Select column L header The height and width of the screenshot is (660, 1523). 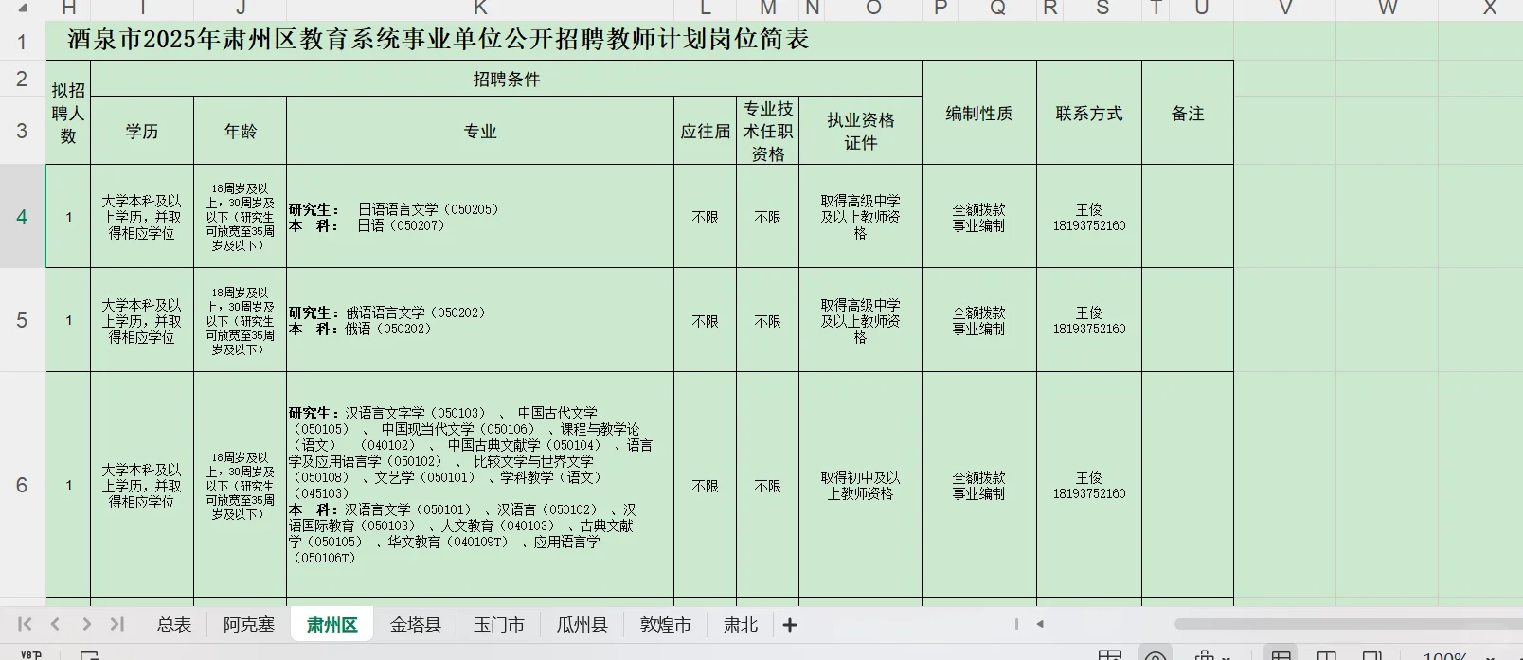click(x=706, y=9)
